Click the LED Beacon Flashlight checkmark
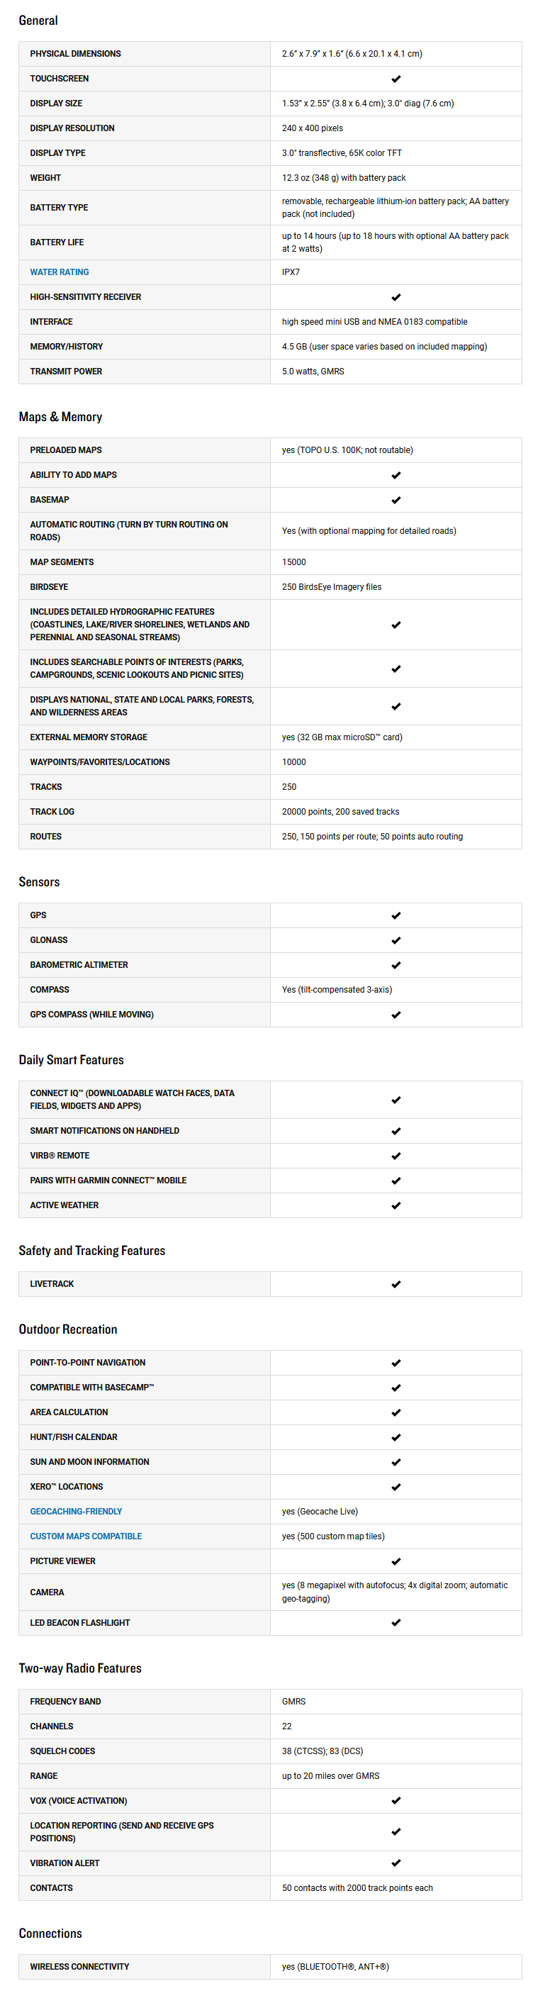This screenshot has width=533, height=2003. click(395, 1623)
